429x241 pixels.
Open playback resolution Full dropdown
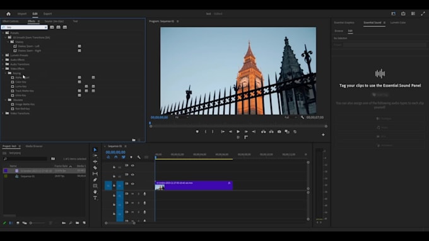(290, 118)
